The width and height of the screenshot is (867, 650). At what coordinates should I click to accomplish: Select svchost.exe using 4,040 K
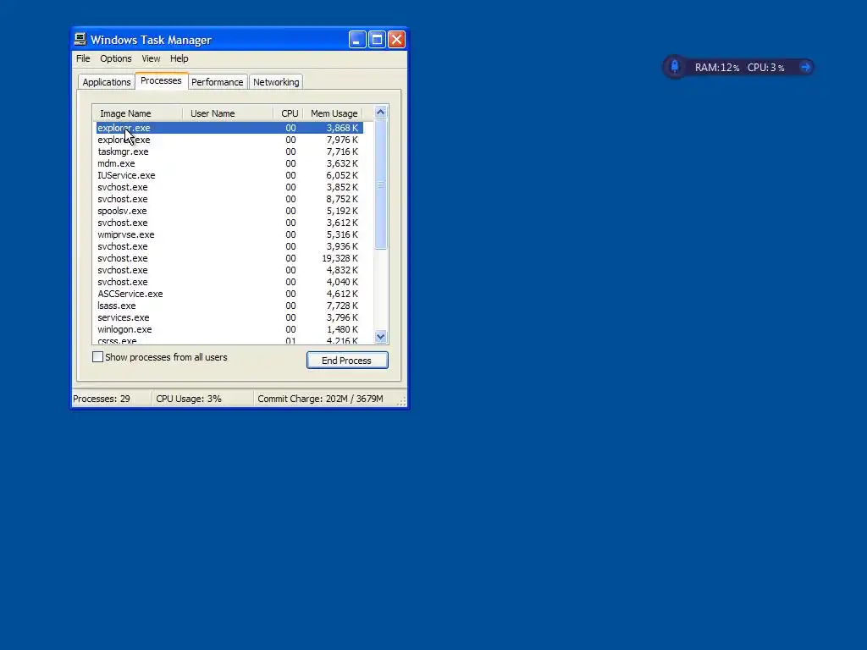pyautogui.click(x=229, y=283)
